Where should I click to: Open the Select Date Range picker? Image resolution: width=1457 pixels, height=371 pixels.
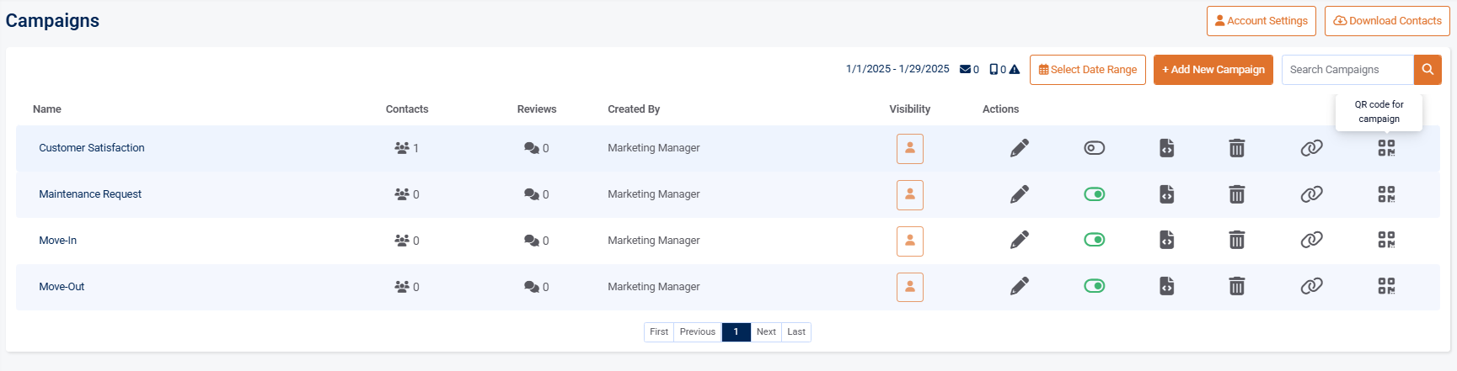pos(1087,70)
